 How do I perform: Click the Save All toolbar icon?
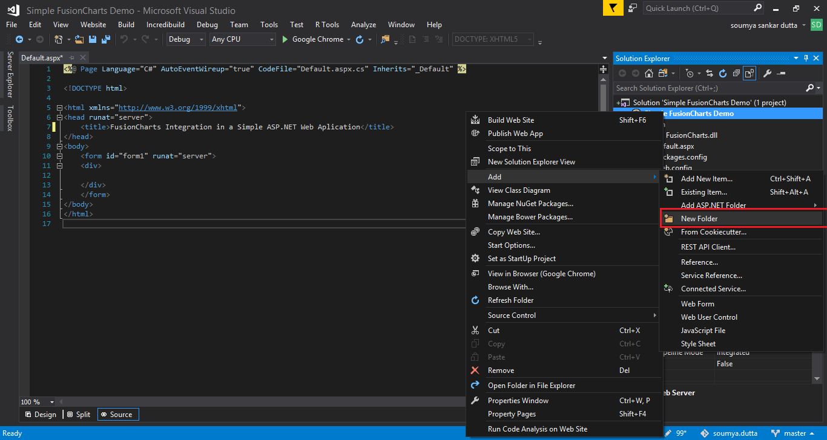tap(105, 39)
